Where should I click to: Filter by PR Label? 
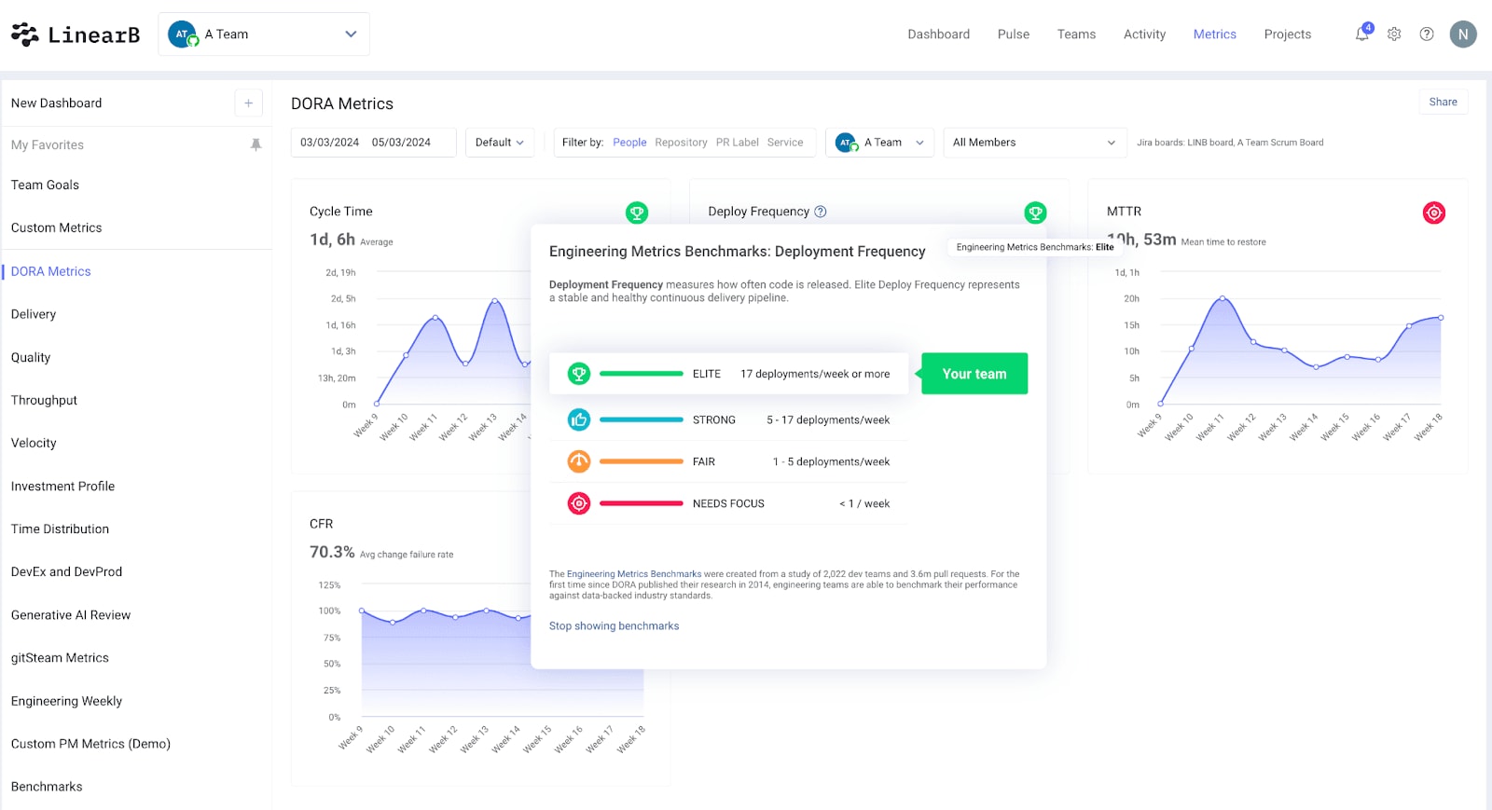point(738,143)
